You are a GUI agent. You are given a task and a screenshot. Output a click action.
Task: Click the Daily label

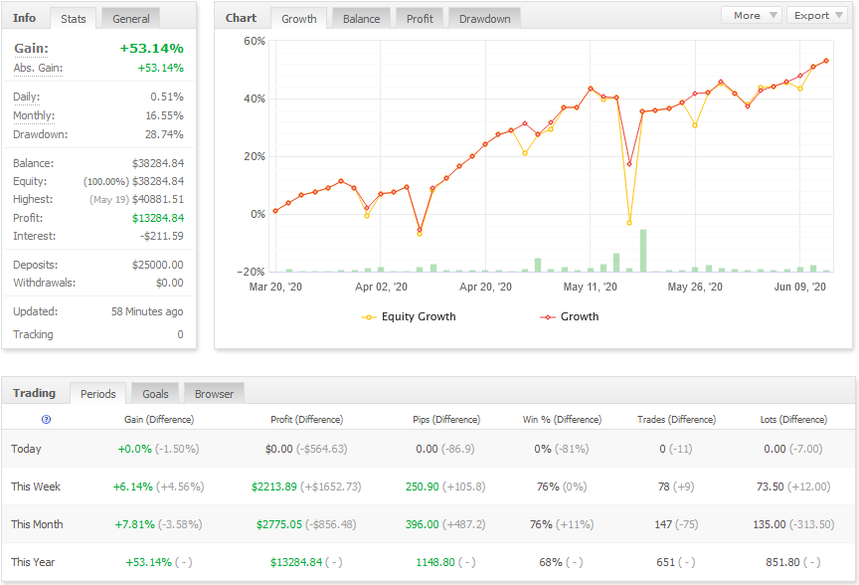coord(26,97)
